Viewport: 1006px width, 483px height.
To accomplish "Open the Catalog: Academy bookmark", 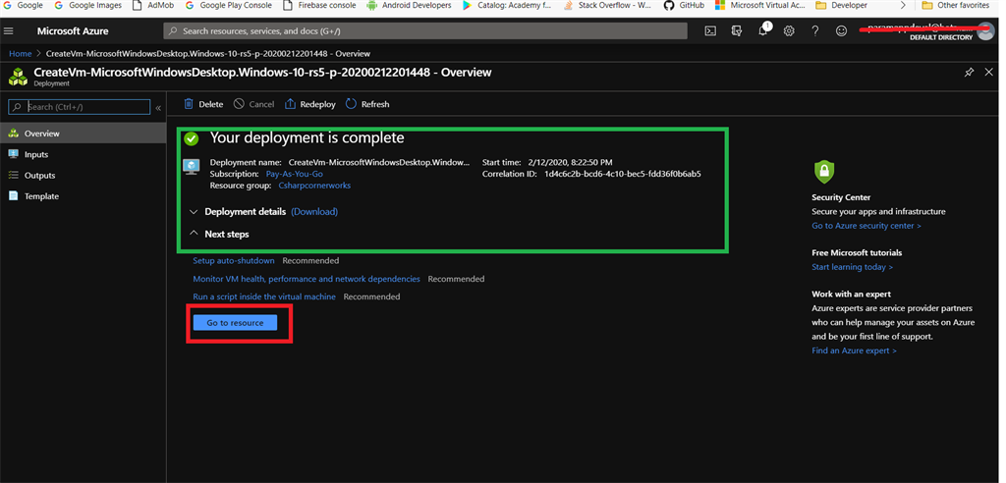I will click(507, 5).
